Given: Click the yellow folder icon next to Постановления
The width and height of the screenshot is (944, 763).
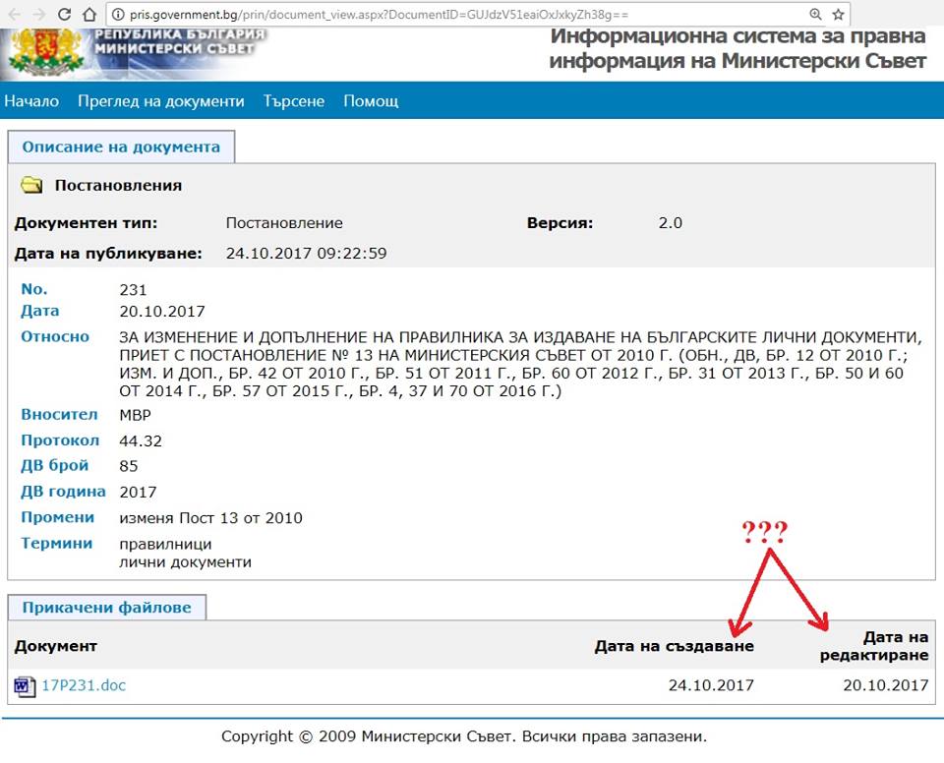Looking at the screenshot, I should (x=31, y=185).
